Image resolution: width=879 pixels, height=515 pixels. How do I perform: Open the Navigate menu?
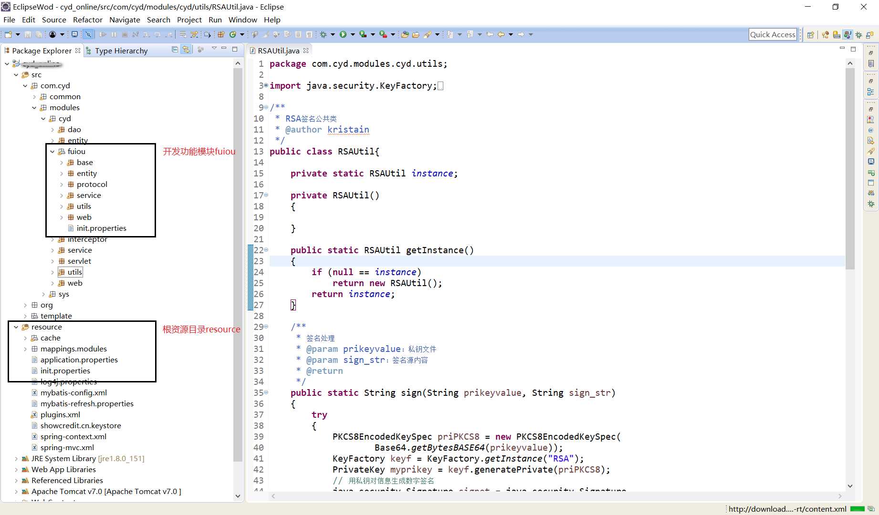(x=125, y=20)
